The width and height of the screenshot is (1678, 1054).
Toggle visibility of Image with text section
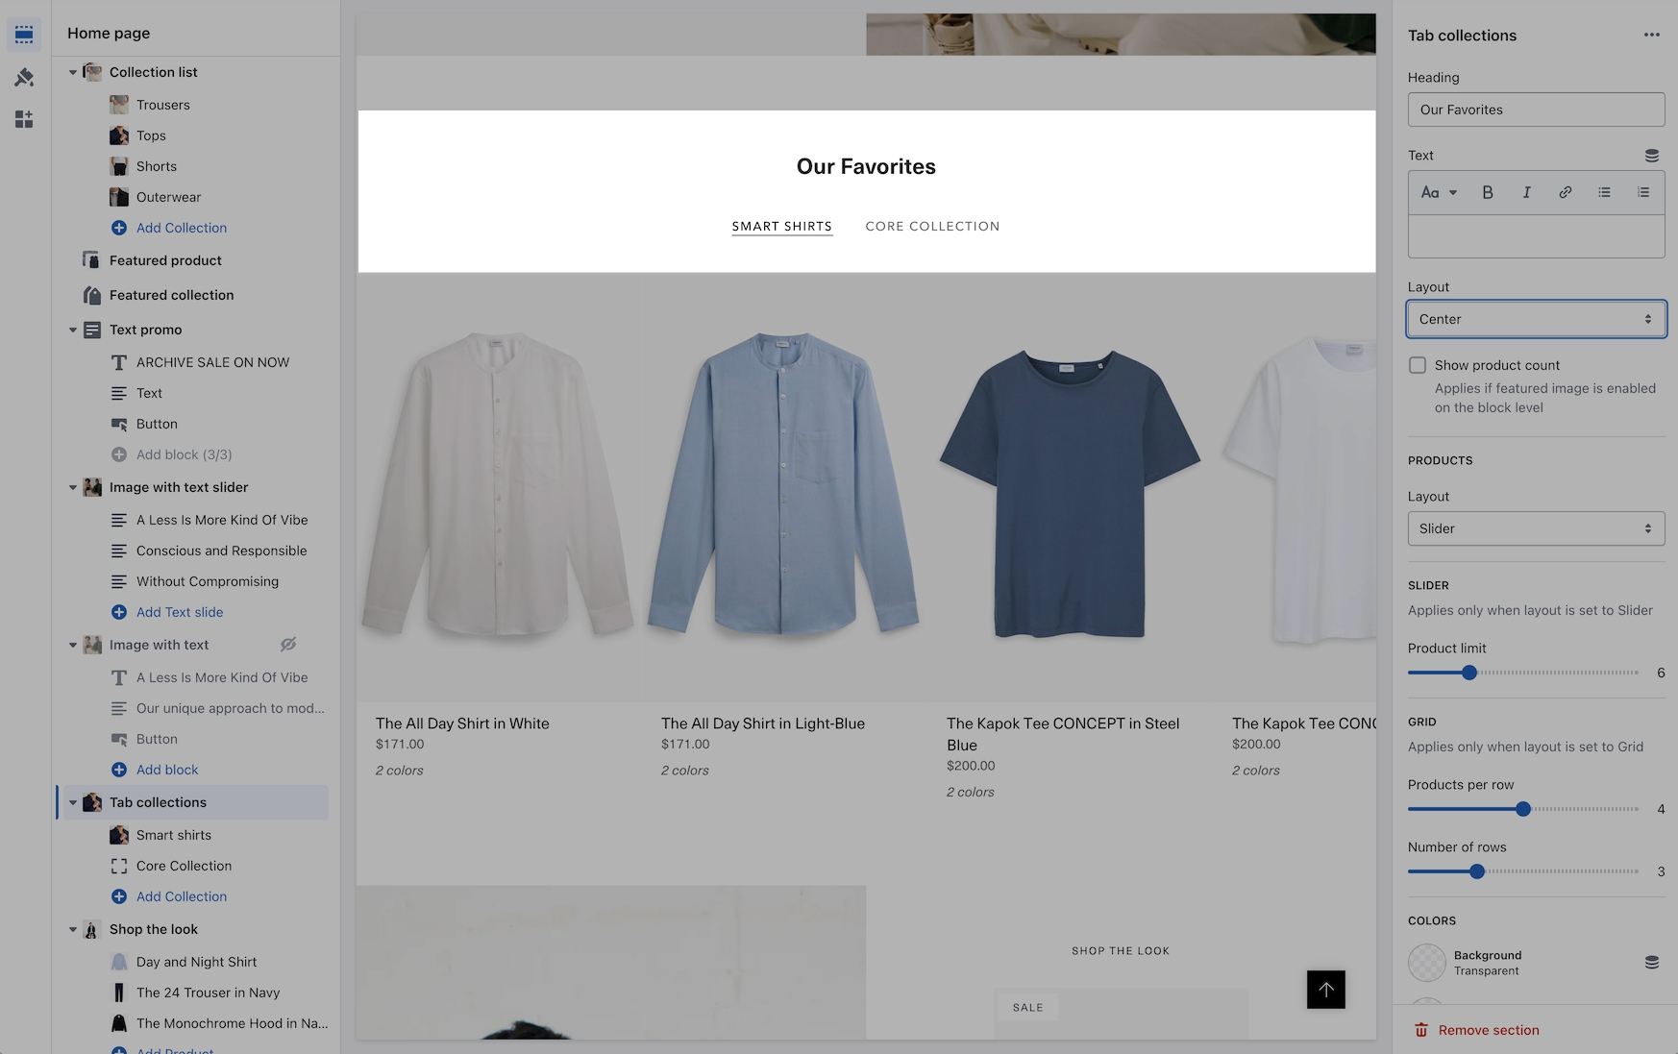pyautogui.click(x=287, y=645)
